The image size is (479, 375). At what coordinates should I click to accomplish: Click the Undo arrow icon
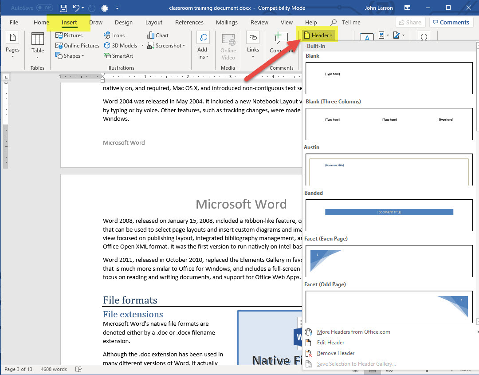[76, 8]
